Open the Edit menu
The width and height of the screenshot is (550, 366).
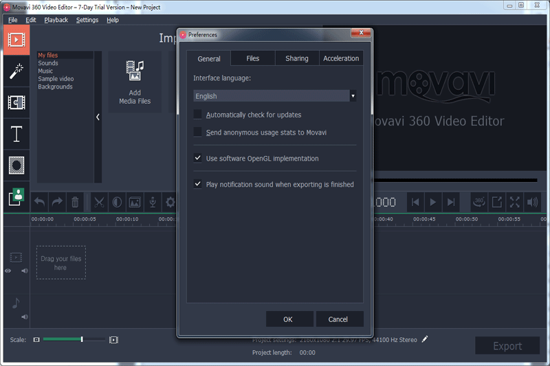(x=31, y=20)
